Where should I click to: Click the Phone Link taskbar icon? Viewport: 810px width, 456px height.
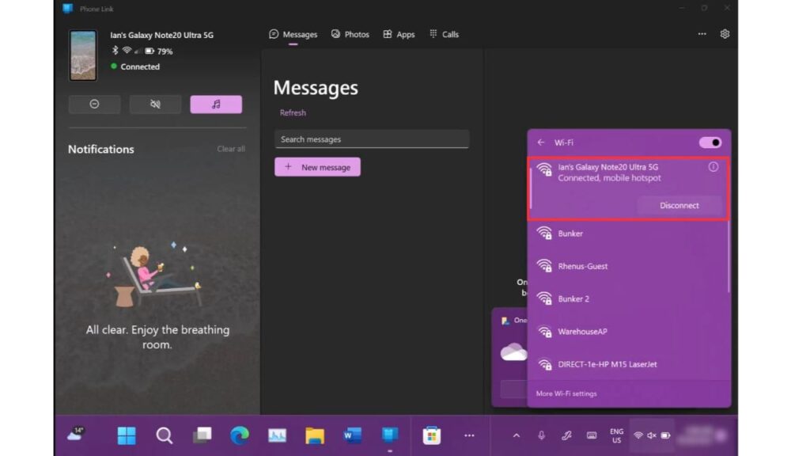[x=390, y=436]
